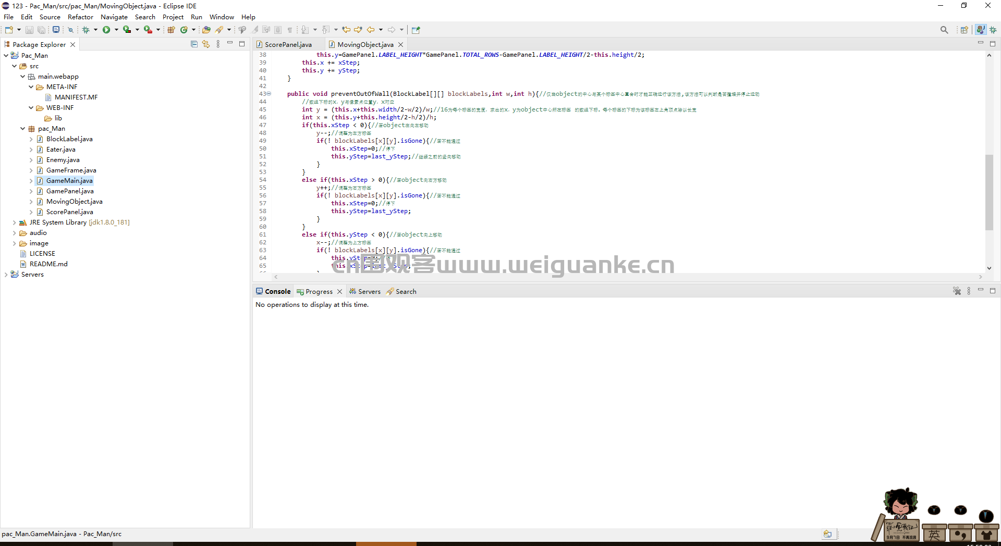Collapse the META-INF folder
This screenshot has height=546, width=1001.
(31, 86)
